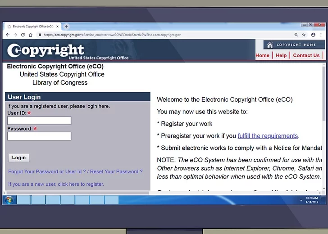Click the zoom magnifier icon in address bar
The width and height of the screenshot is (328, 234).
click(x=296, y=35)
